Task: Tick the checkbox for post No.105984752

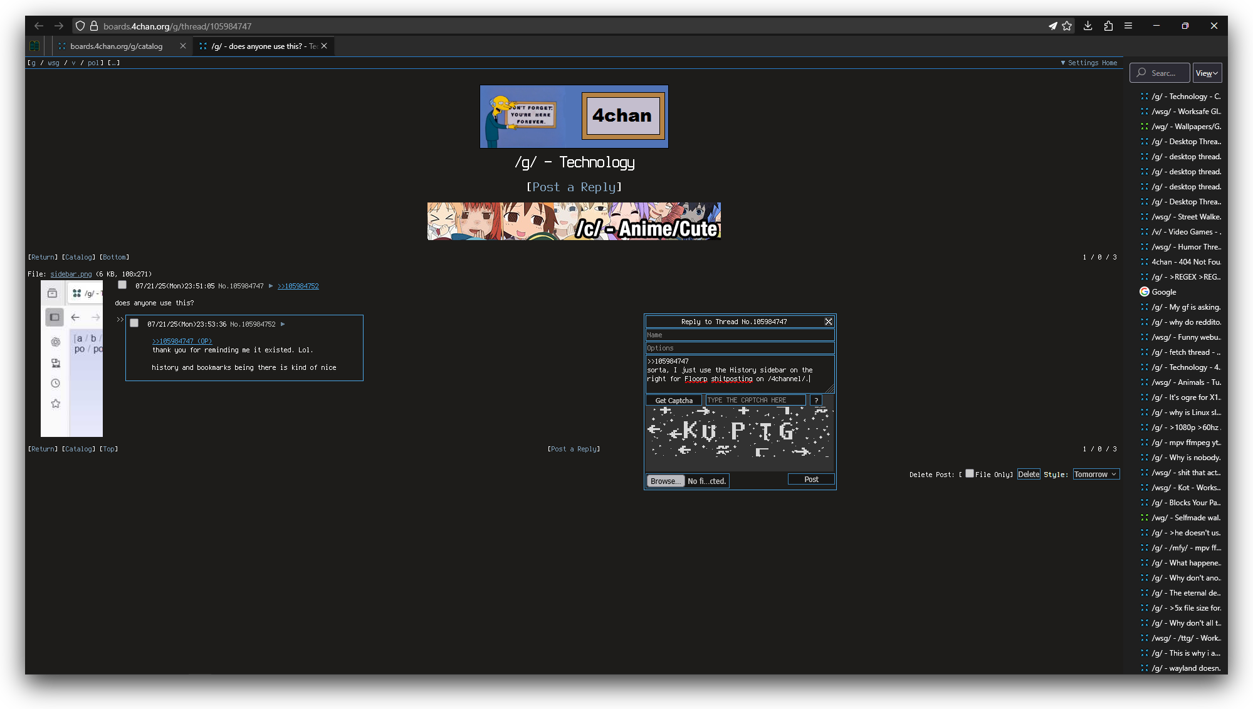Action: click(x=134, y=323)
